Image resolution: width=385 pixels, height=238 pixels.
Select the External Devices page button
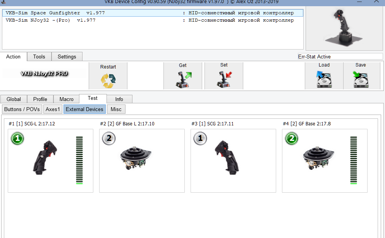coord(84,109)
